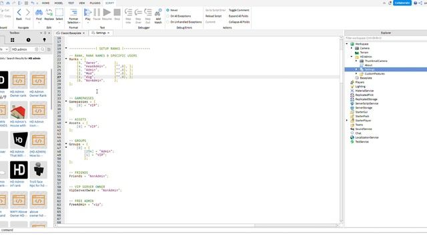
Task: Select SoundService in Explorer
Action: (x=363, y=129)
